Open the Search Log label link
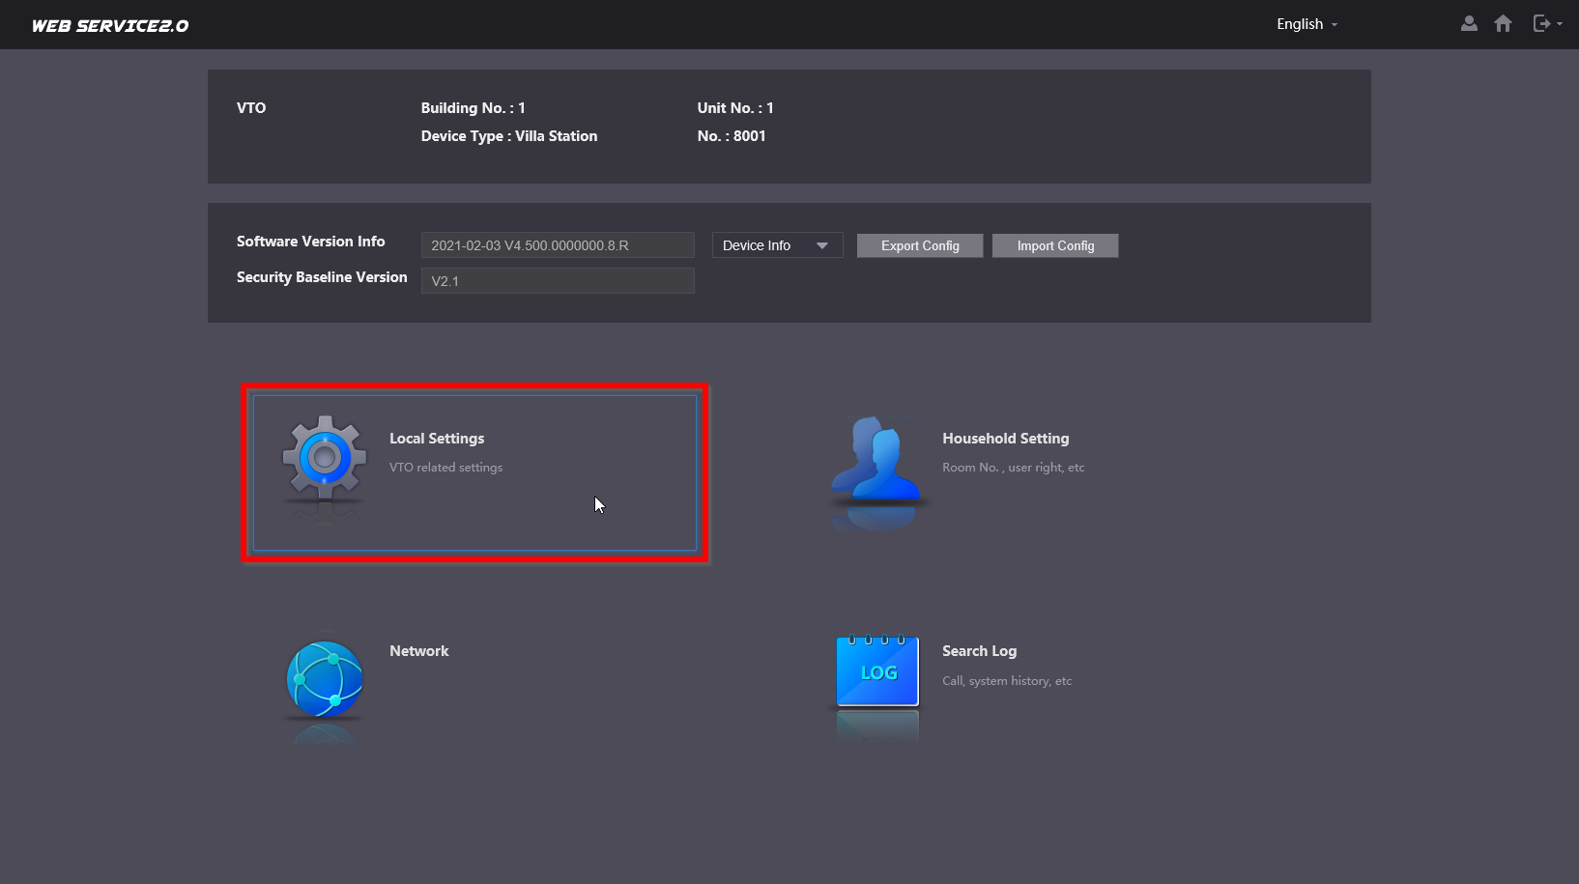This screenshot has width=1579, height=884. (x=979, y=651)
